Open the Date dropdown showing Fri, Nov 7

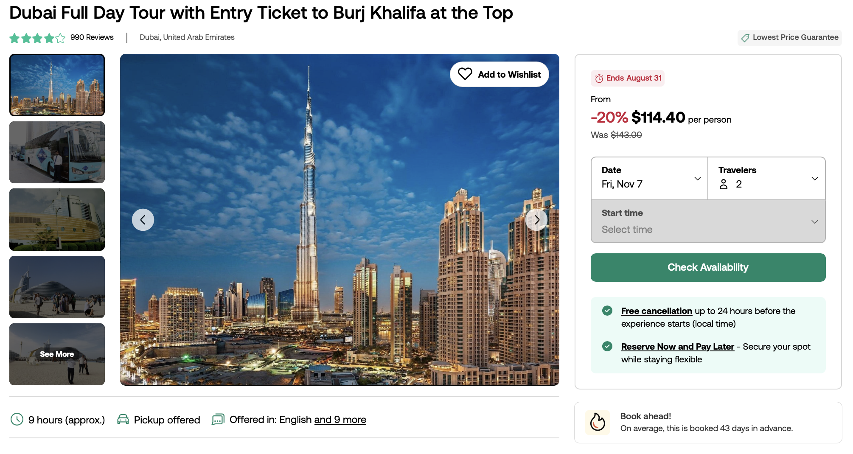[x=649, y=178]
